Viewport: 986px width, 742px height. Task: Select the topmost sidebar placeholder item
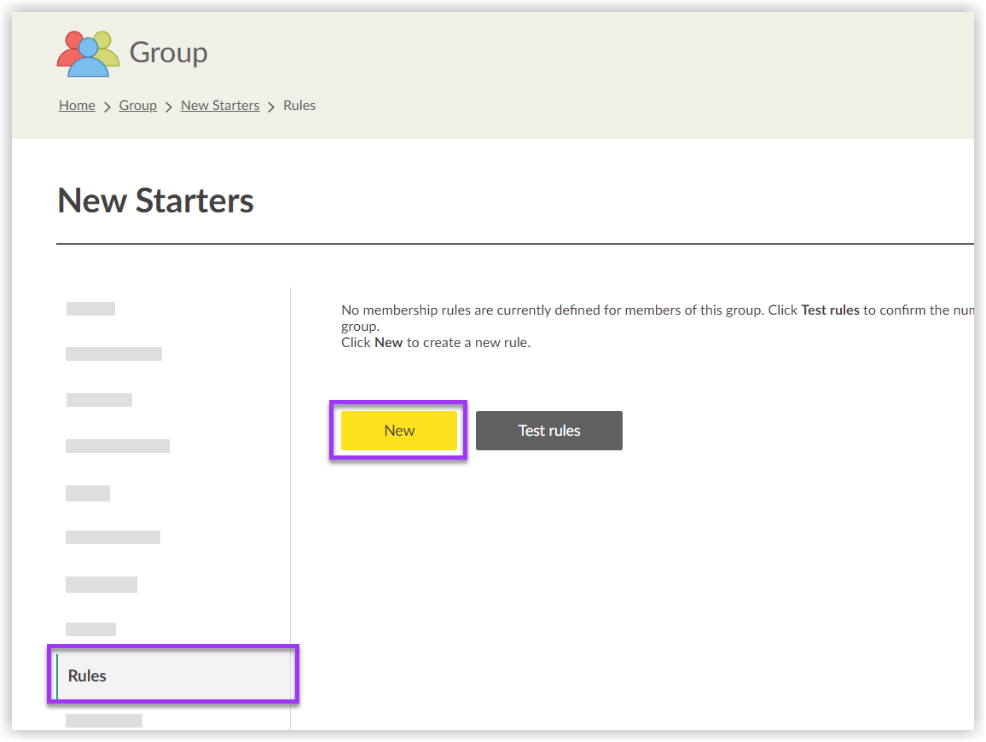pos(90,308)
